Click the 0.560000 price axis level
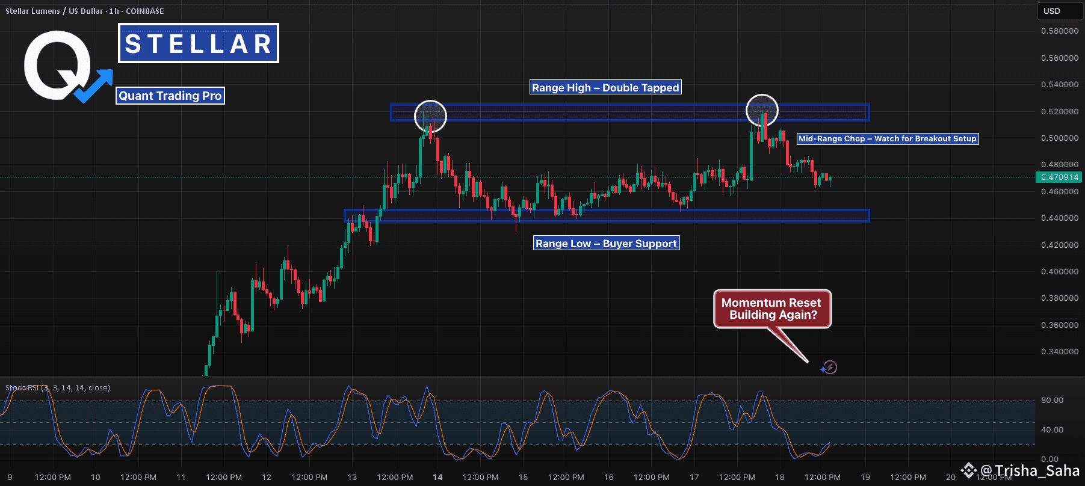Screen dimensions: 1085x486 pos(1060,58)
